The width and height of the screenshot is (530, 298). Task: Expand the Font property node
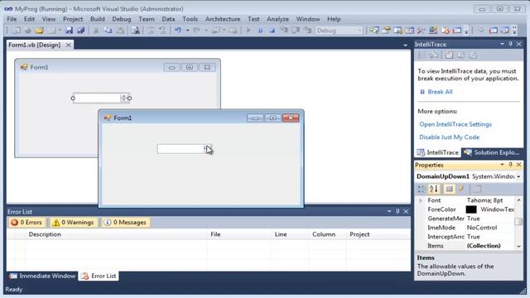421,200
